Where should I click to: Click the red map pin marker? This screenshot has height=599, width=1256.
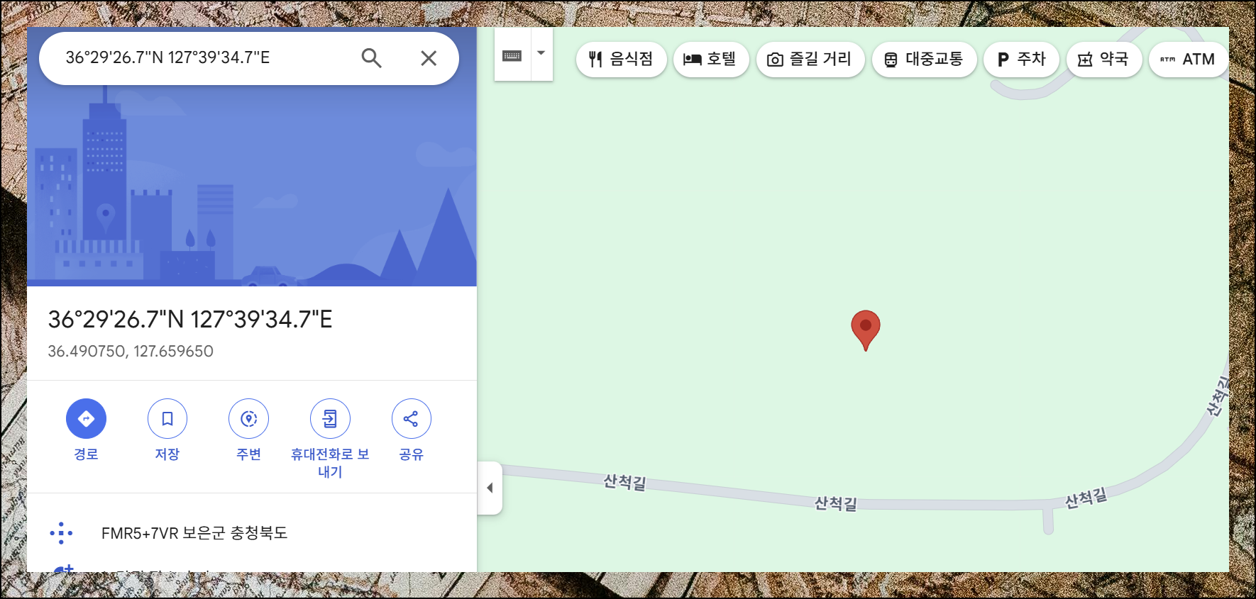(866, 330)
